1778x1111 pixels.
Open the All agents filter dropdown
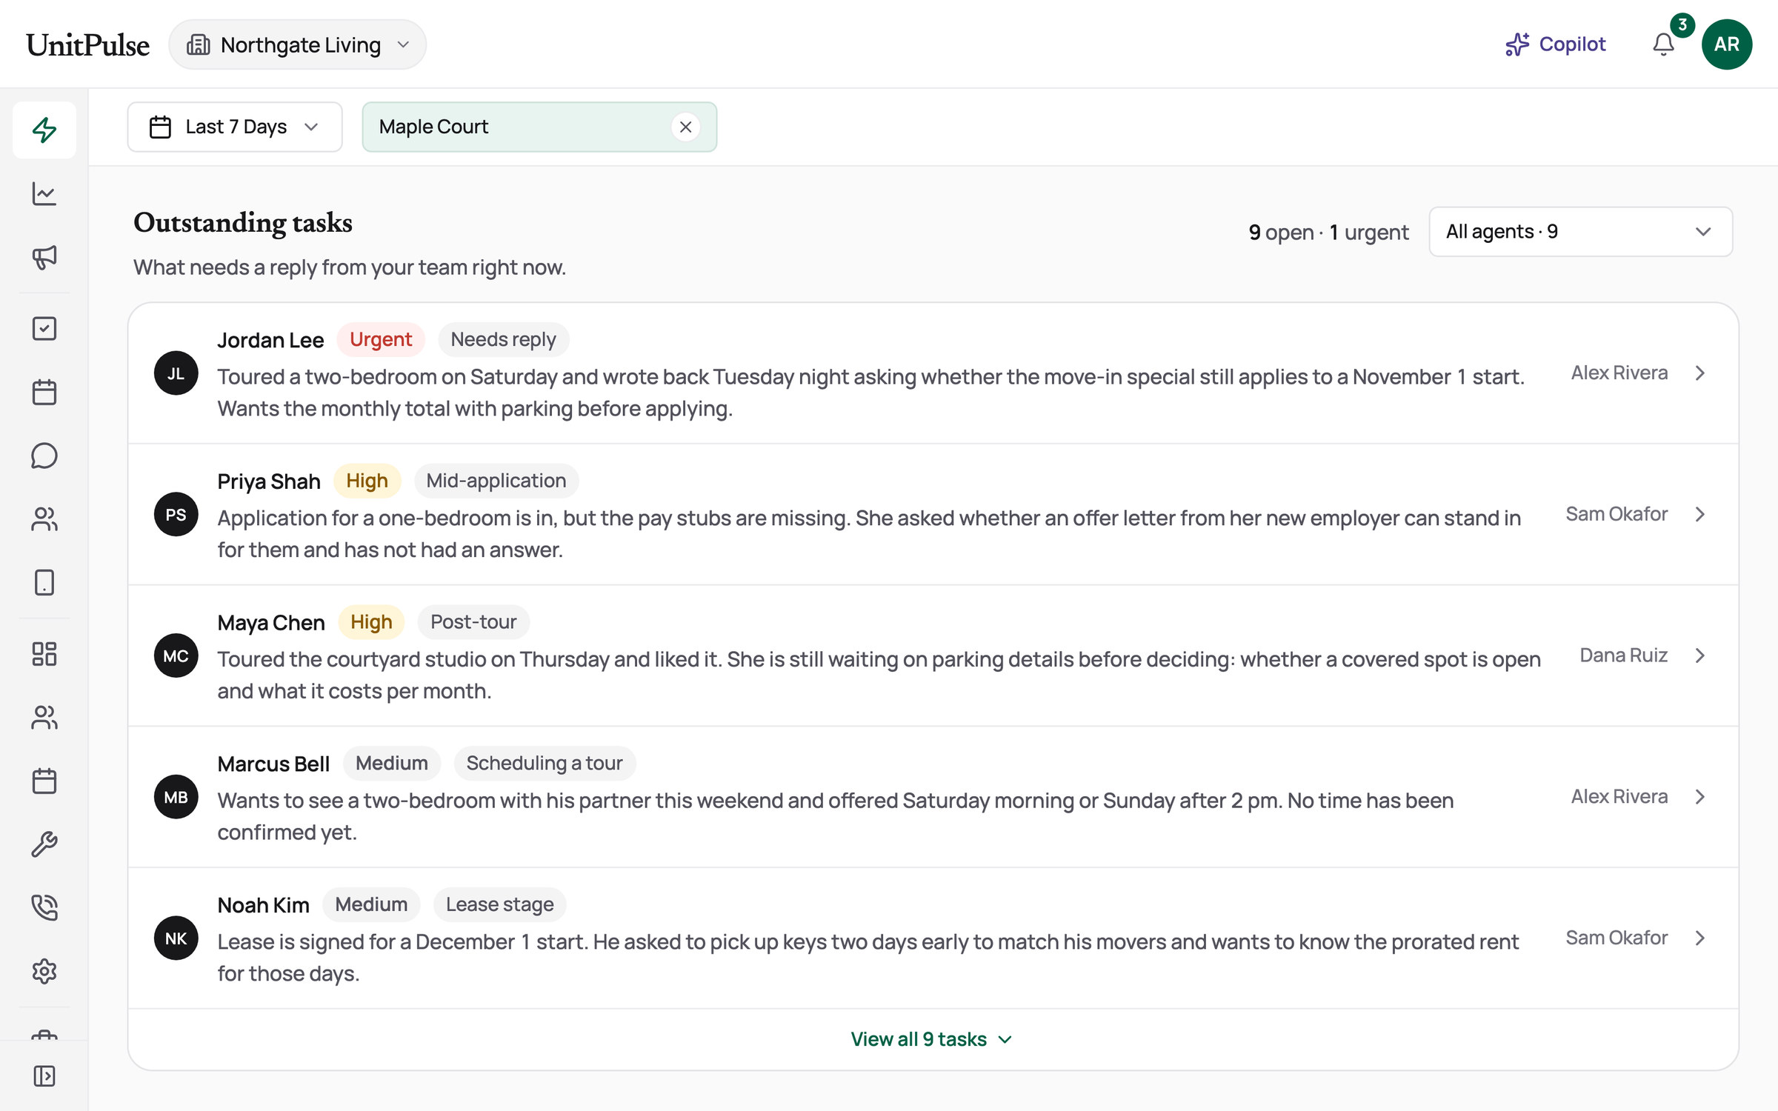[1580, 232]
